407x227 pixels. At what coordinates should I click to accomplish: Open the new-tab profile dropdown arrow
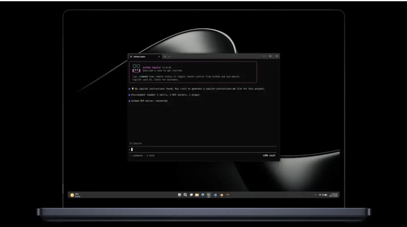point(169,57)
